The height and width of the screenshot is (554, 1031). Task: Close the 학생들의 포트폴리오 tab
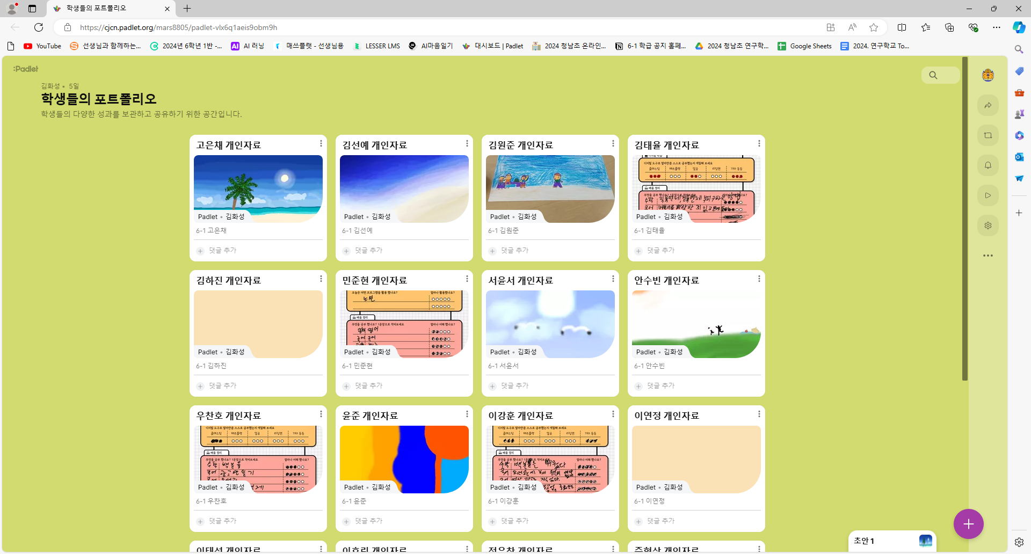tap(167, 9)
